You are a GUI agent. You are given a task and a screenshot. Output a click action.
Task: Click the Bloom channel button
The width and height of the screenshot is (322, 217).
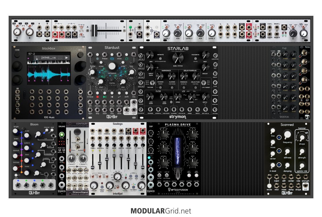pos(47,130)
